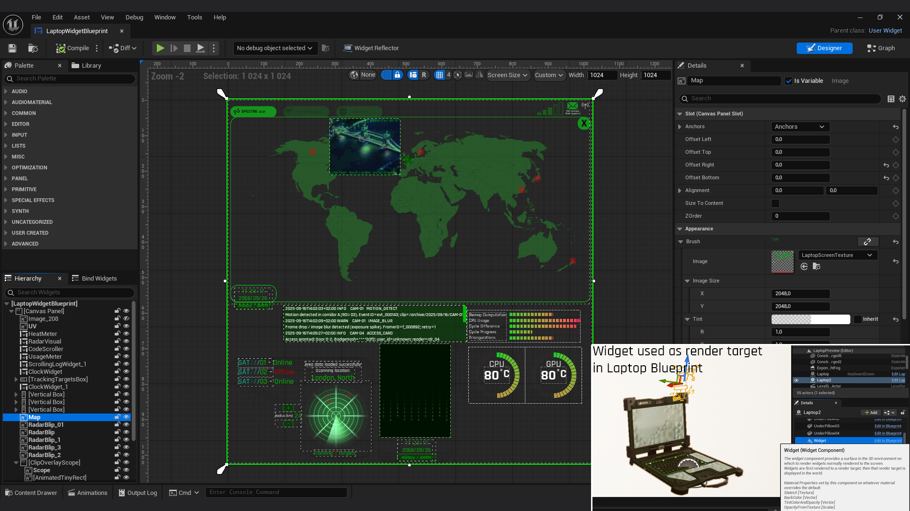Click the Tint color swatch
The image size is (910, 511).
click(810, 319)
